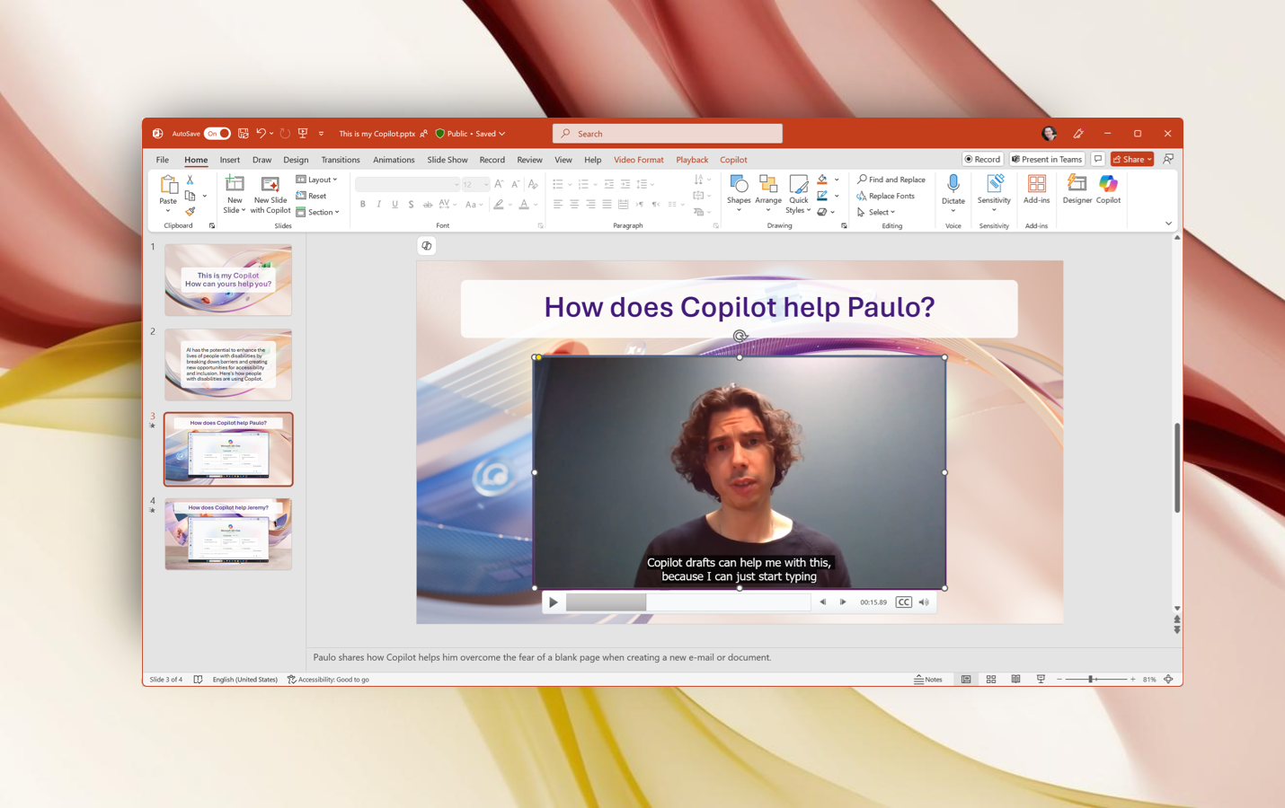This screenshot has width=1285, height=808.
Task: Clear all formatting from text
Action: click(x=533, y=184)
